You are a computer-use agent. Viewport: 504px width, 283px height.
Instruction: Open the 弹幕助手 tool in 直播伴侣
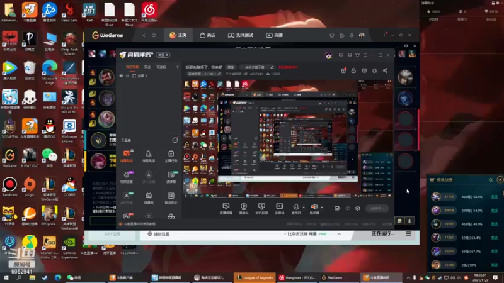point(127,156)
